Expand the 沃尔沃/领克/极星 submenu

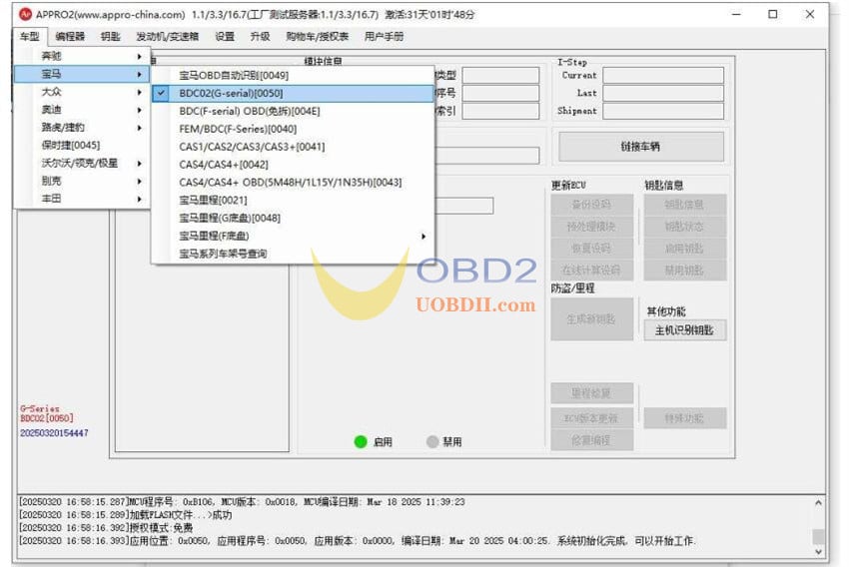click(81, 164)
